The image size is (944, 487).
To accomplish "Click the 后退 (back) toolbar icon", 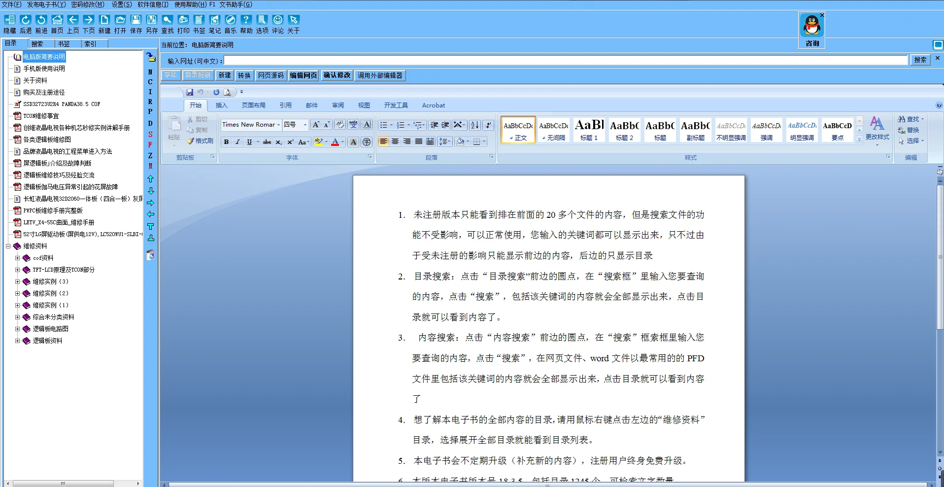I will (26, 20).
